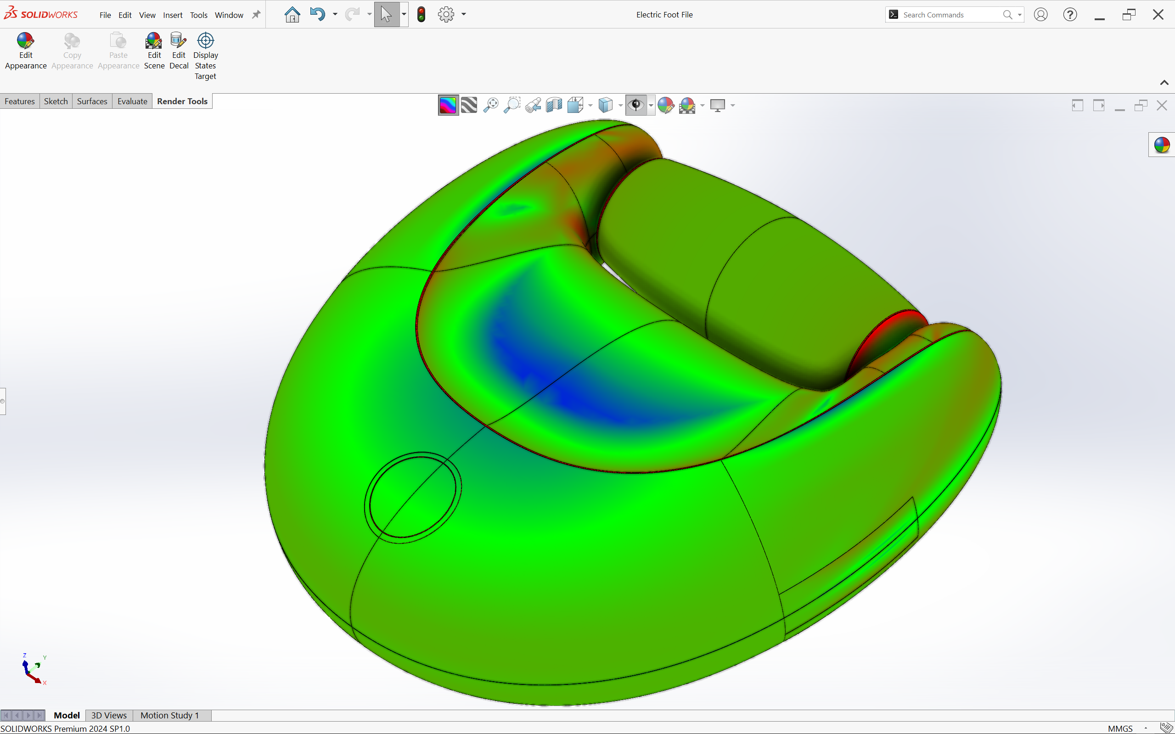This screenshot has width=1175, height=734.
Task: Open the Section View tool
Action: coord(554,105)
